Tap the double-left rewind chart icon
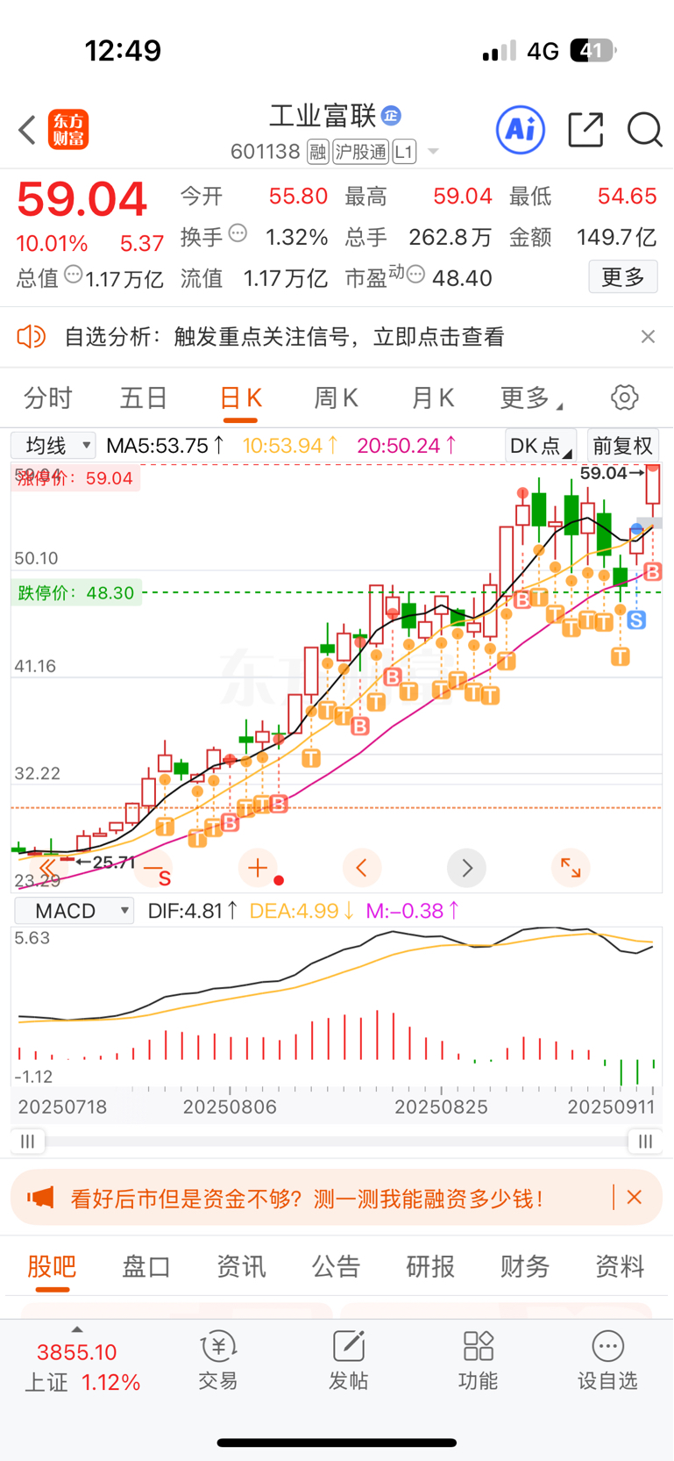 [46, 868]
